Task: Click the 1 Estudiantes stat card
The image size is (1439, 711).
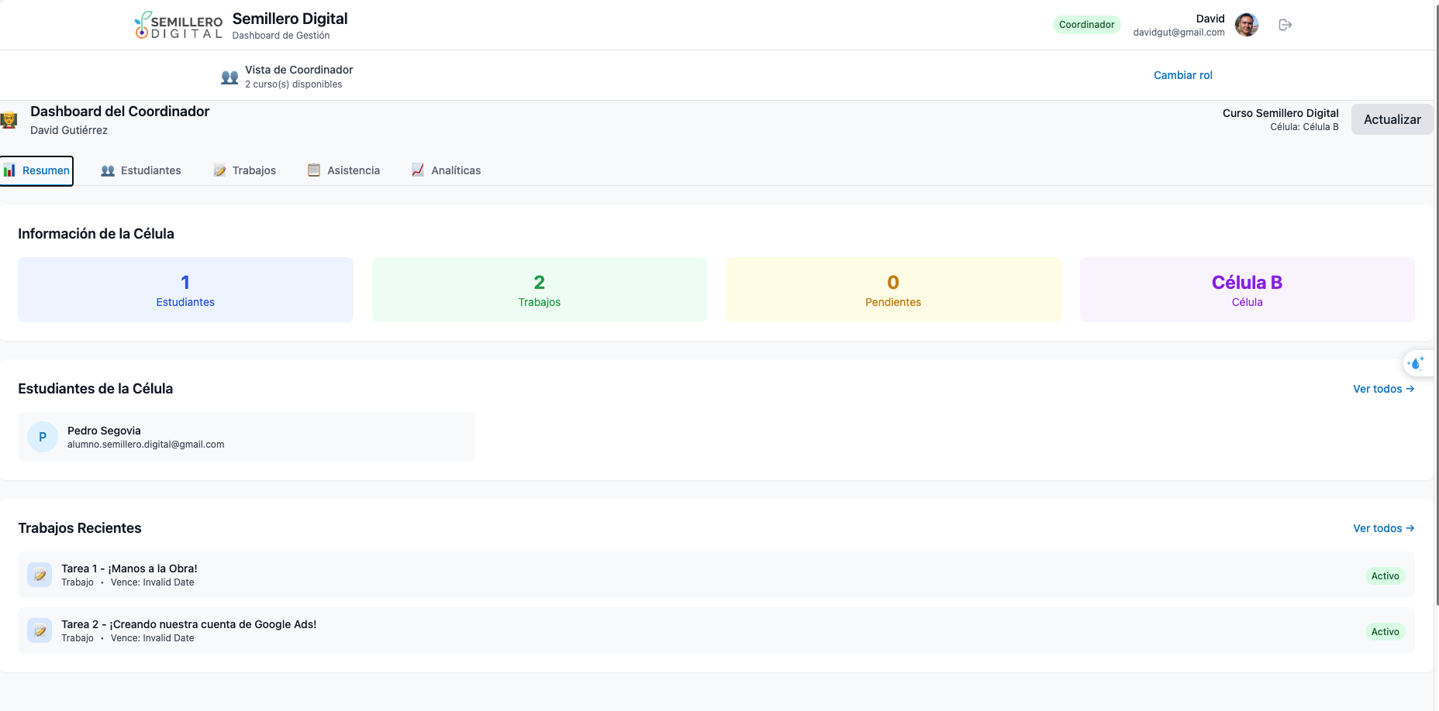Action: pos(185,290)
